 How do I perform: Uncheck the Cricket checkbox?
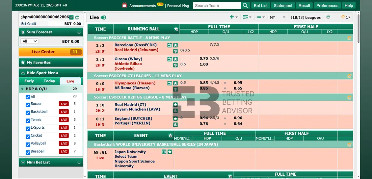tap(28, 137)
